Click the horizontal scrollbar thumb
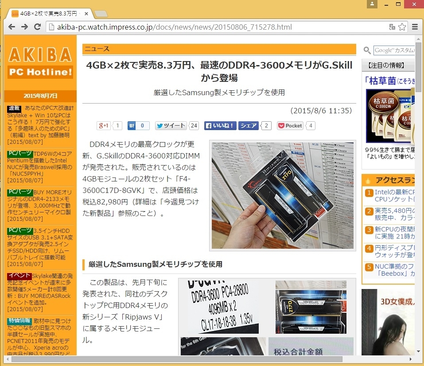Image resolution: width=424 pixels, height=366 pixels. pyautogui.click(x=177, y=359)
